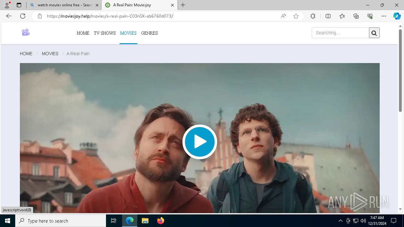Open volume control
This screenshot has height=227, width=404.
coord(363,221)
